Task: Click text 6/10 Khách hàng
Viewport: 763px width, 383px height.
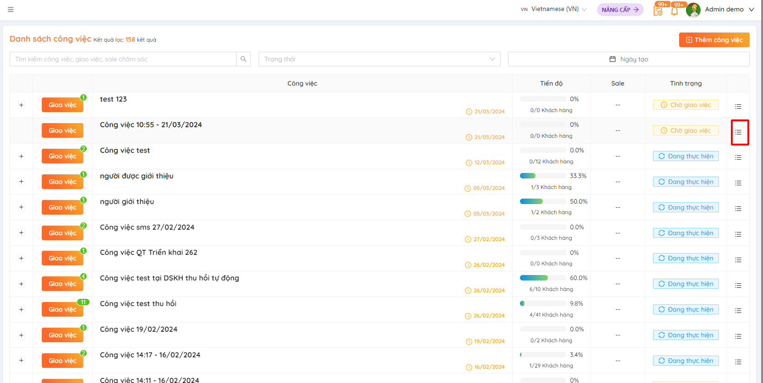Action: [x=551, y=289]
